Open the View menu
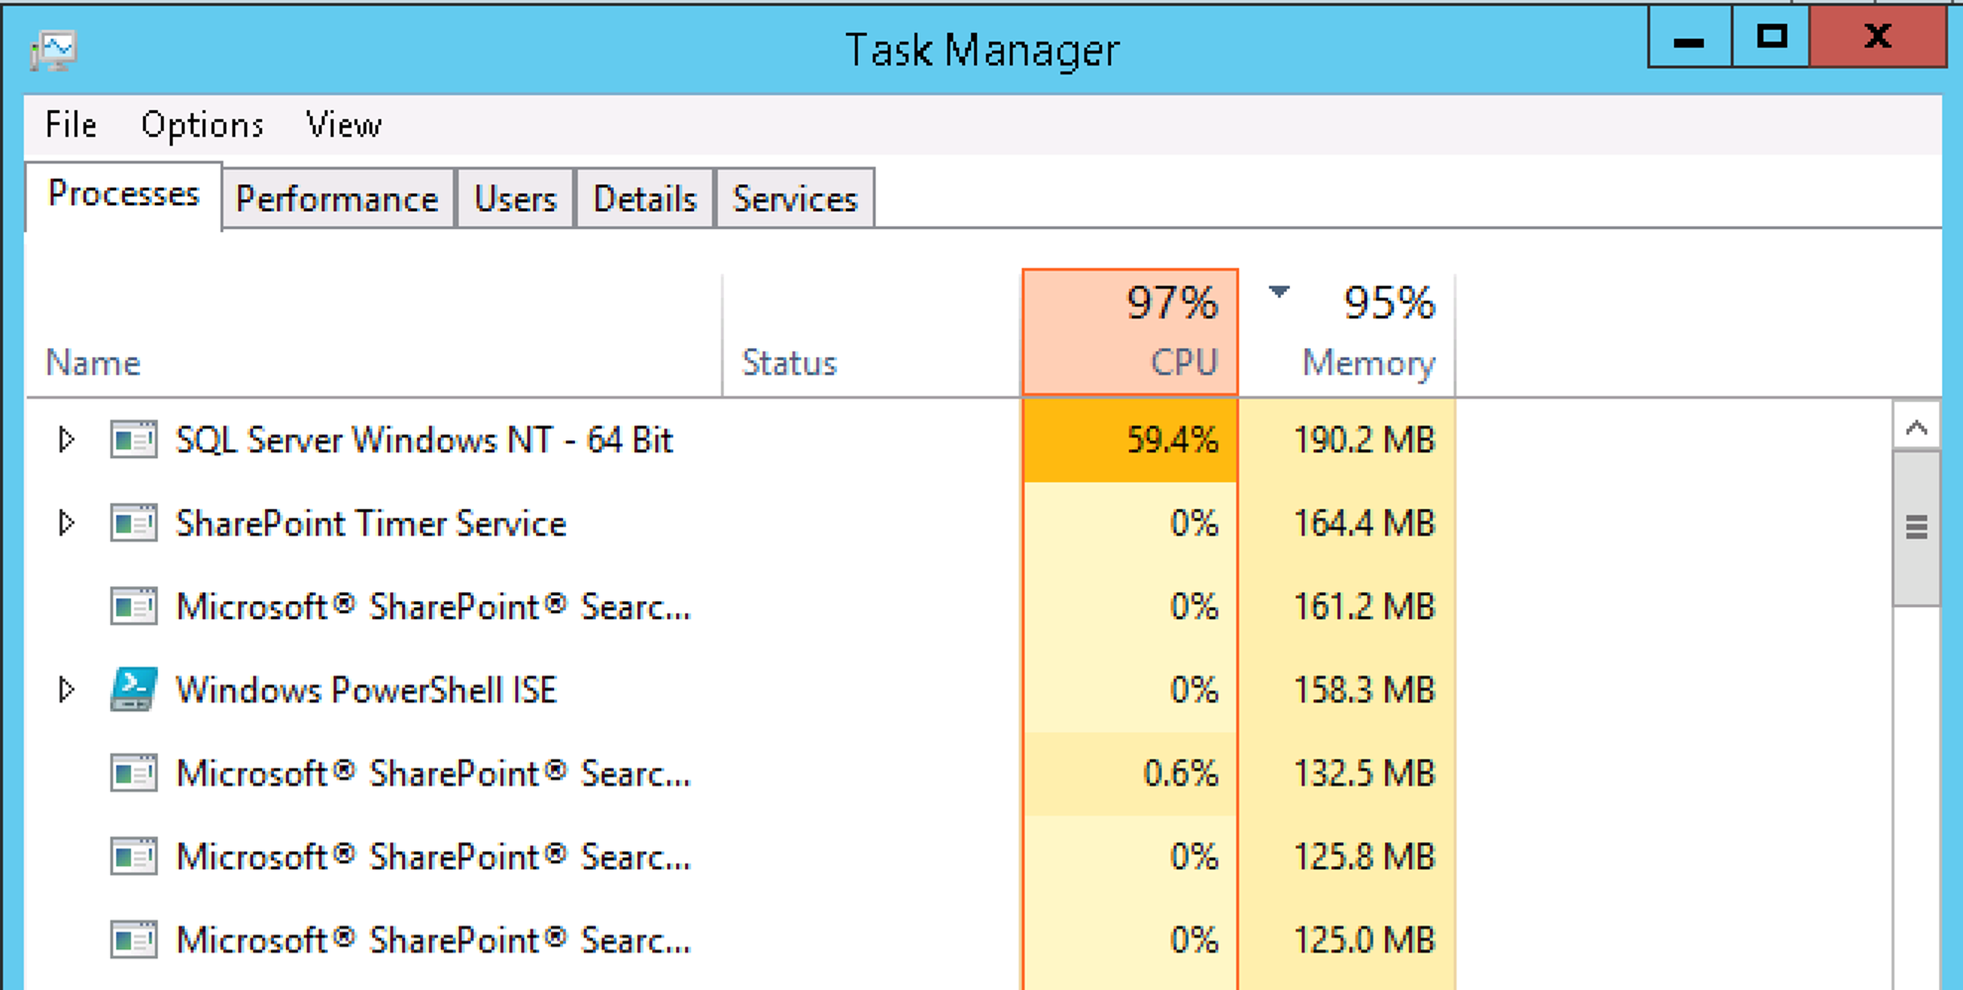 (x=344, y=125)
